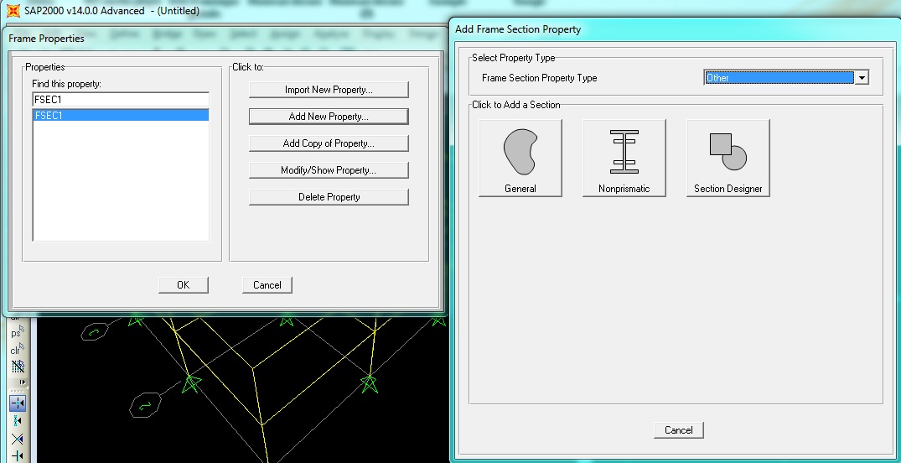The height and width of the screenshot is (463, 901).
Task: Add a General frame section
Action: tap(520, 159)
